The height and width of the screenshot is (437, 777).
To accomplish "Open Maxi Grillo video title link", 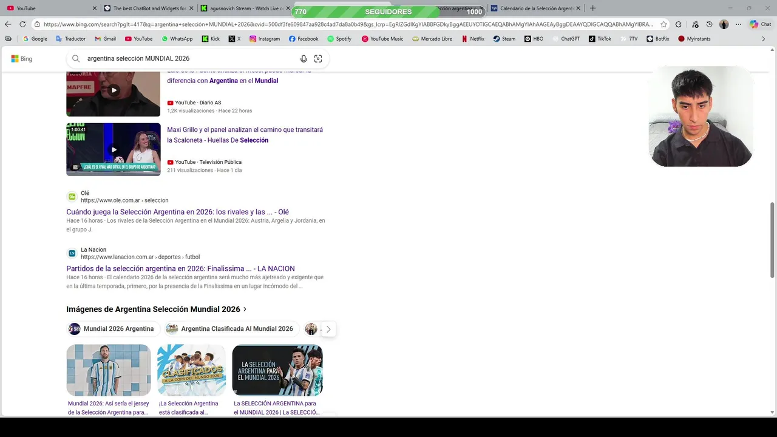I will (x=245, y=135).
